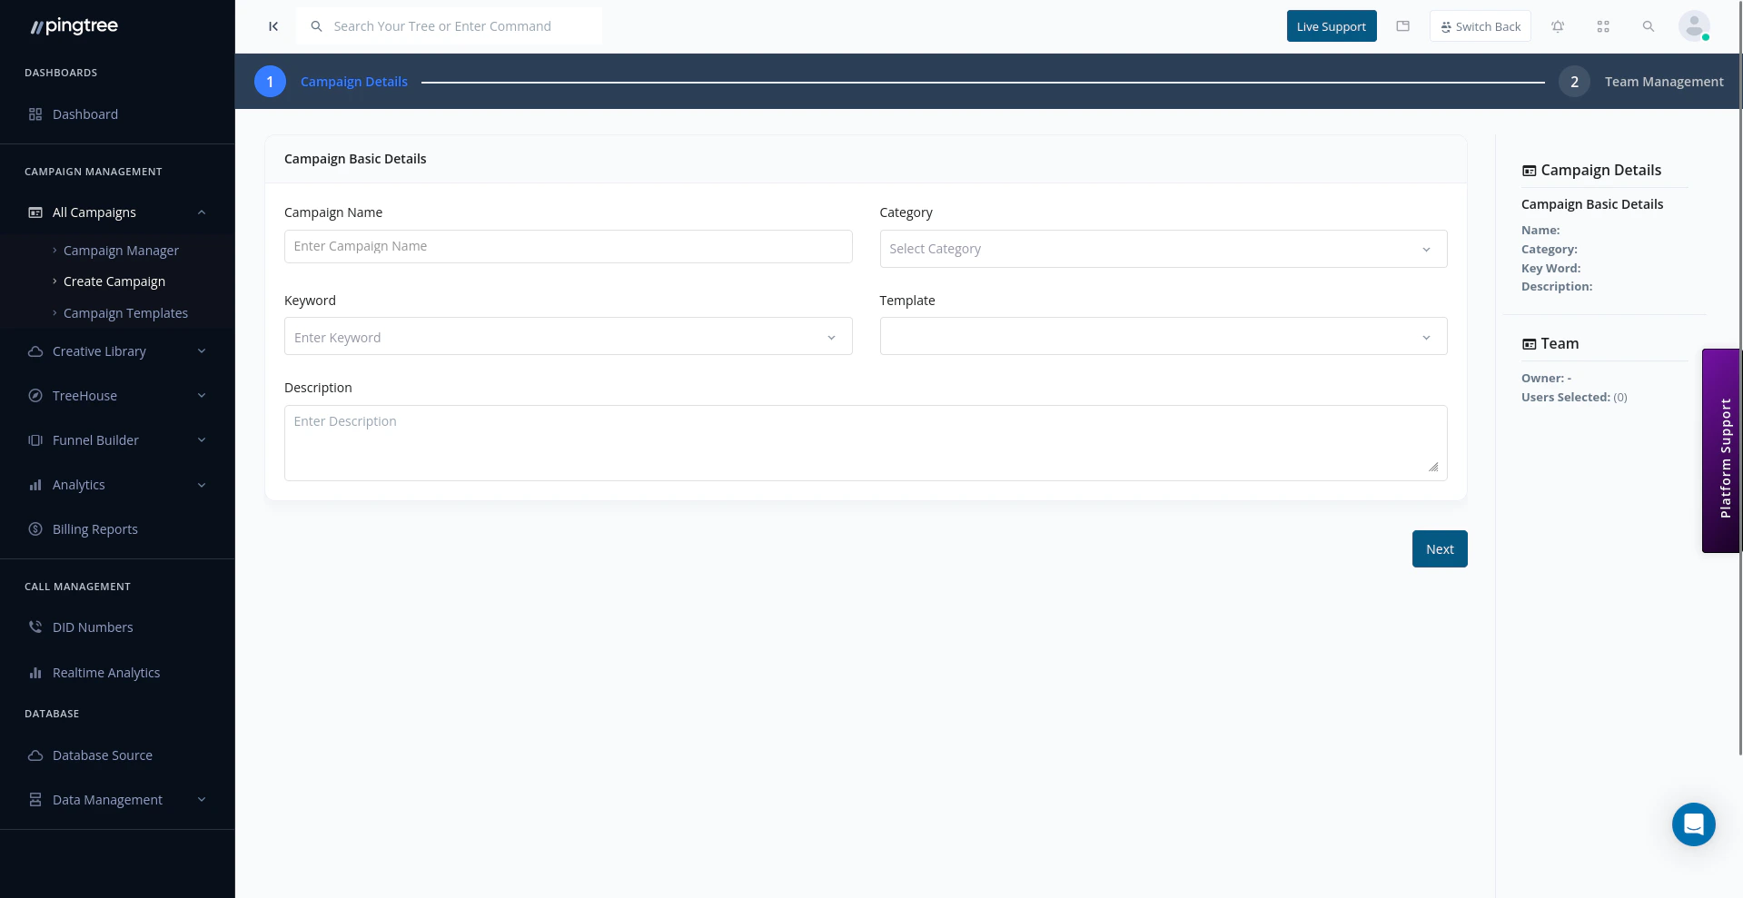
Task: Click step 1 circle in wizard
Action: pos(270,82)
